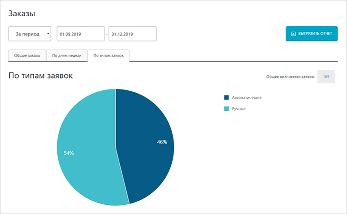Click the start date field 01.09.2019
Screen dimensions: 347x214
(x=81, y=34)
